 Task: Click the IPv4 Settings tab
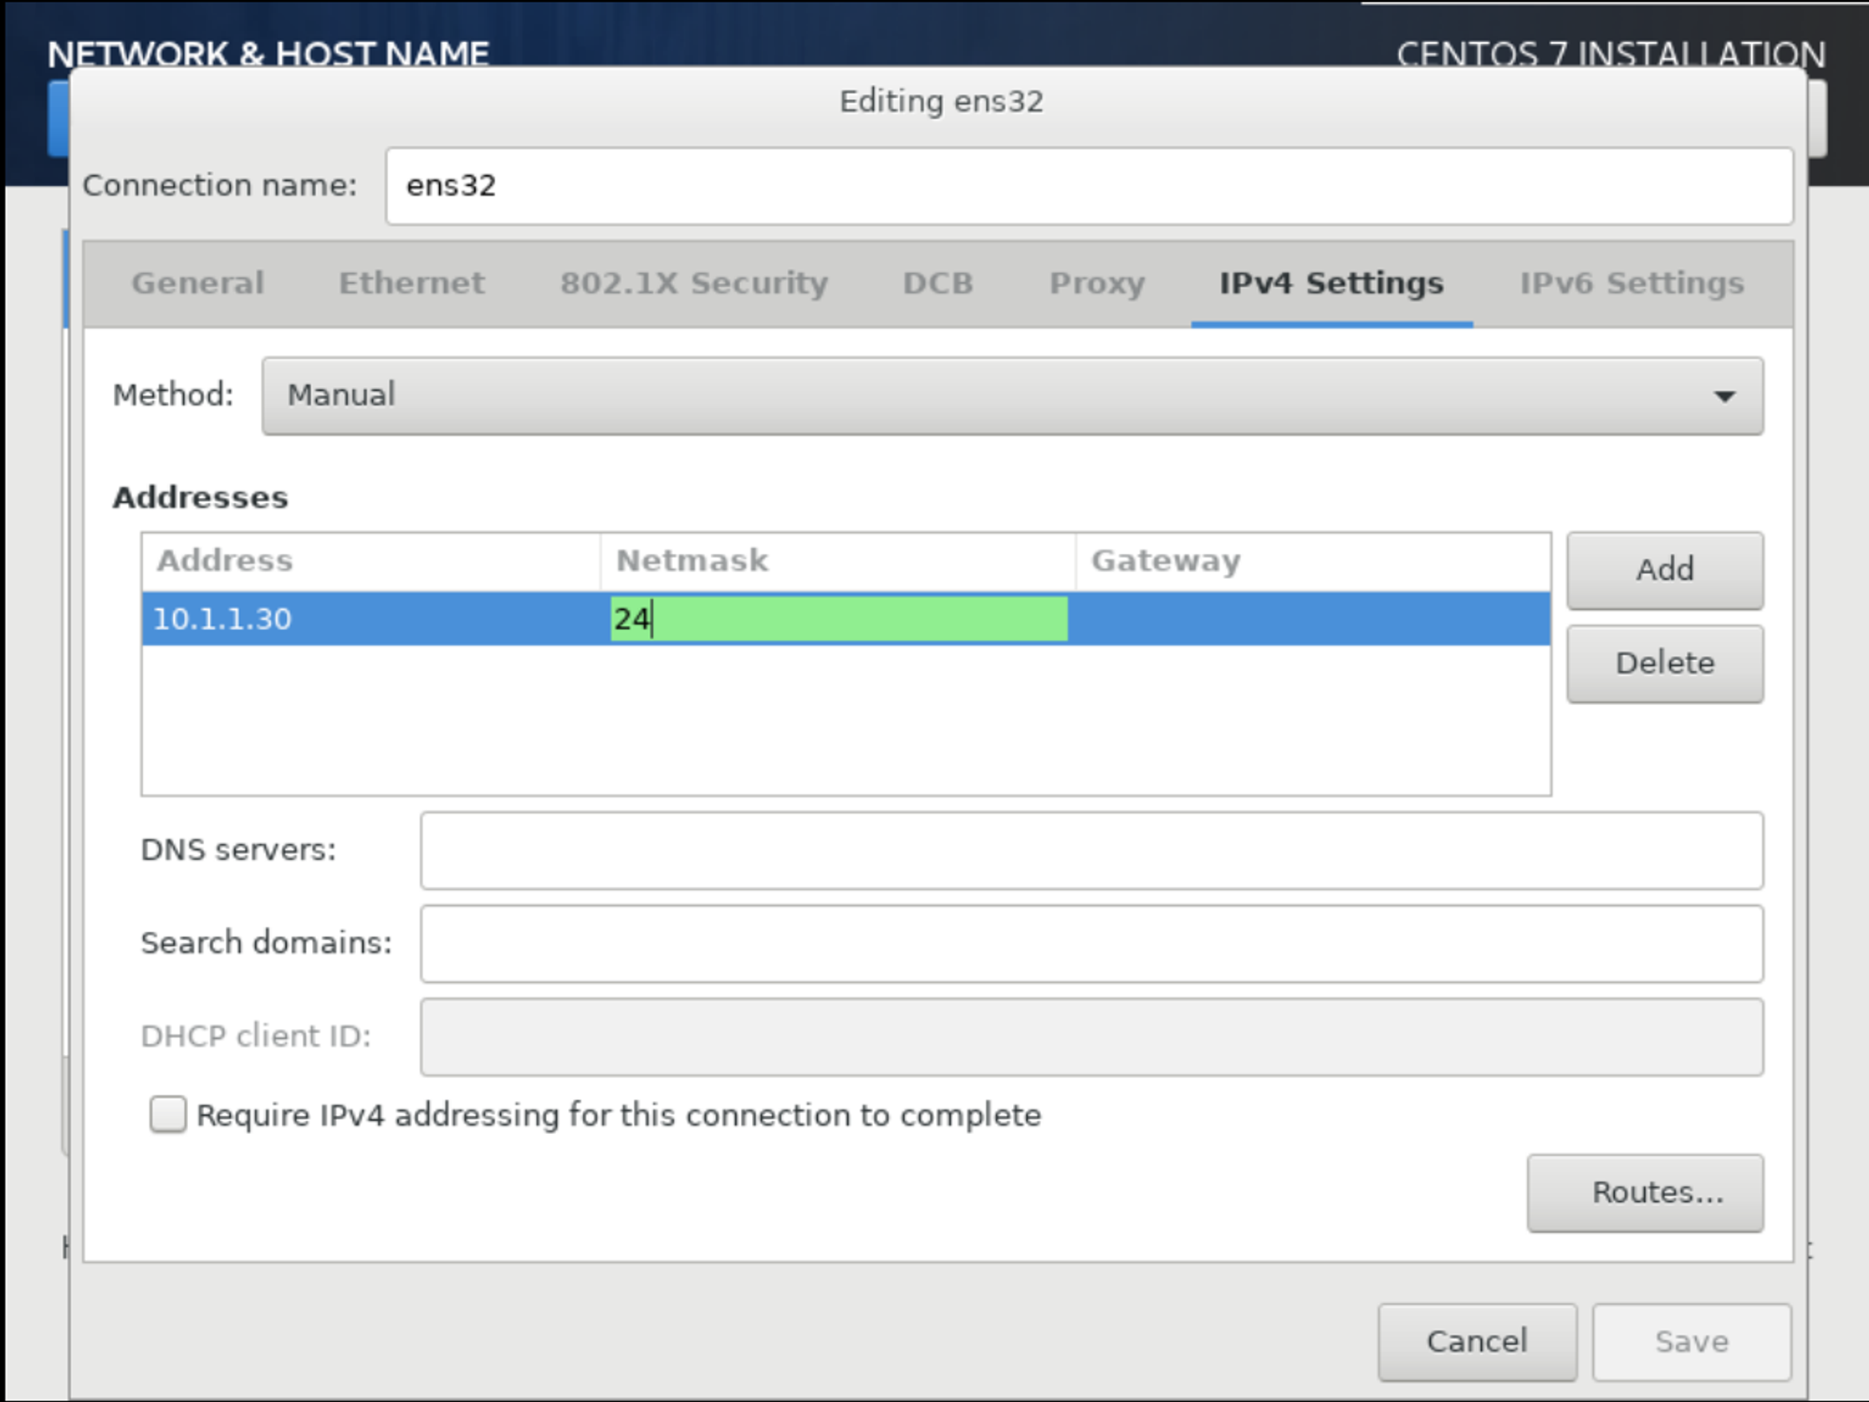point(1331,283)
